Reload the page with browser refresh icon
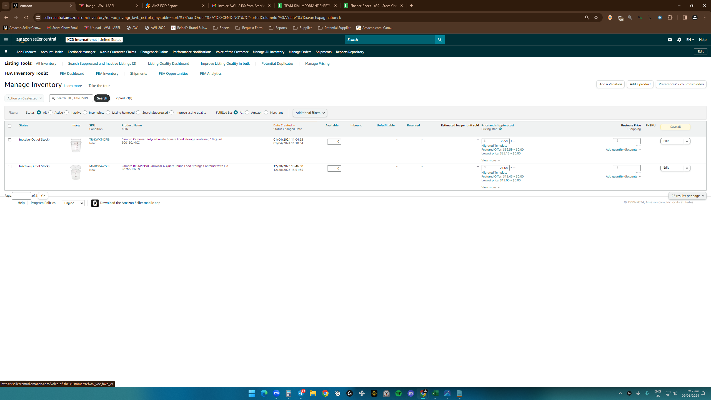This screenshot has height=400, width=711. coord(26,17)
